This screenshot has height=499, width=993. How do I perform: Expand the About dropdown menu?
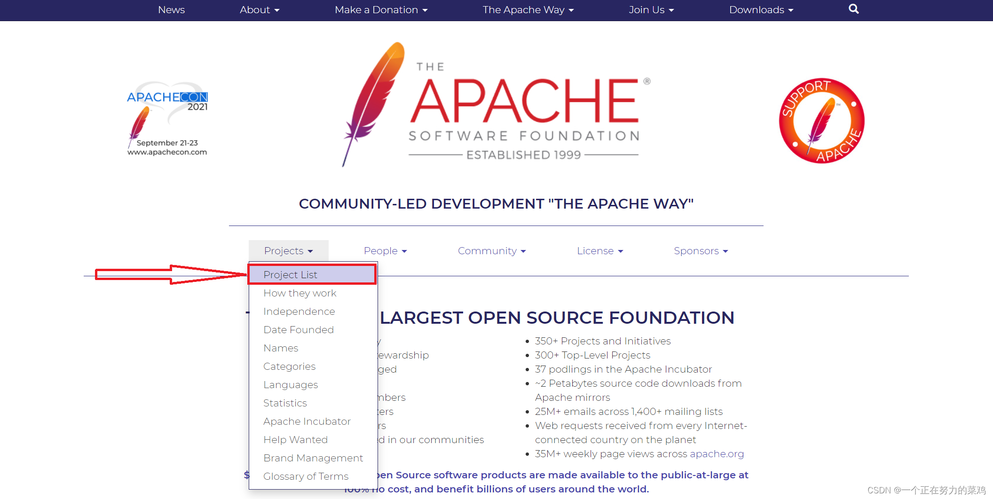tap(260, 10)
